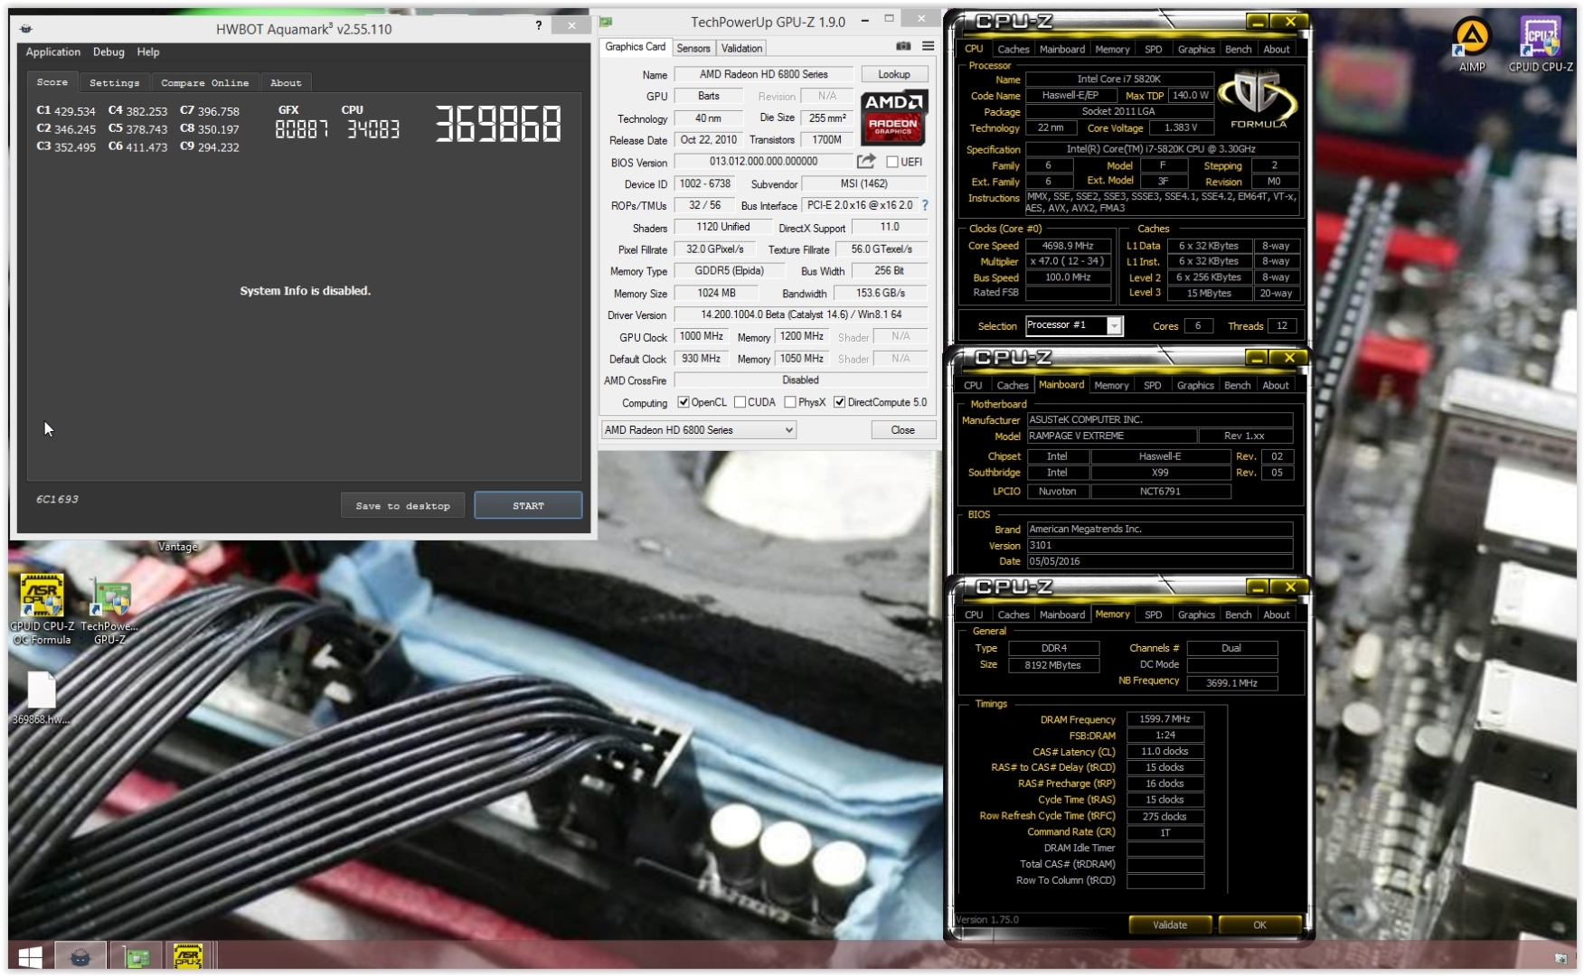Click the GPU-Z taskbar icon
This screenshot has width=1584, height=976.
(x=137, y=956)
